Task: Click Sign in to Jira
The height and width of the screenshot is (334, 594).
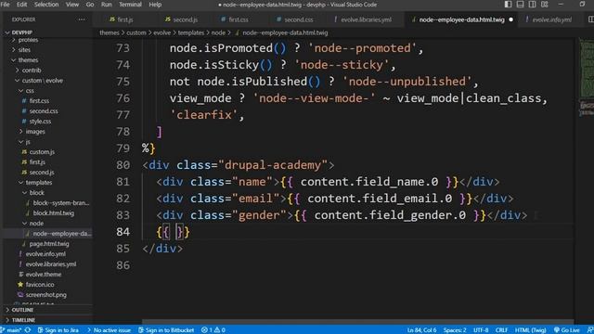Action: click(x=58, y=330)
